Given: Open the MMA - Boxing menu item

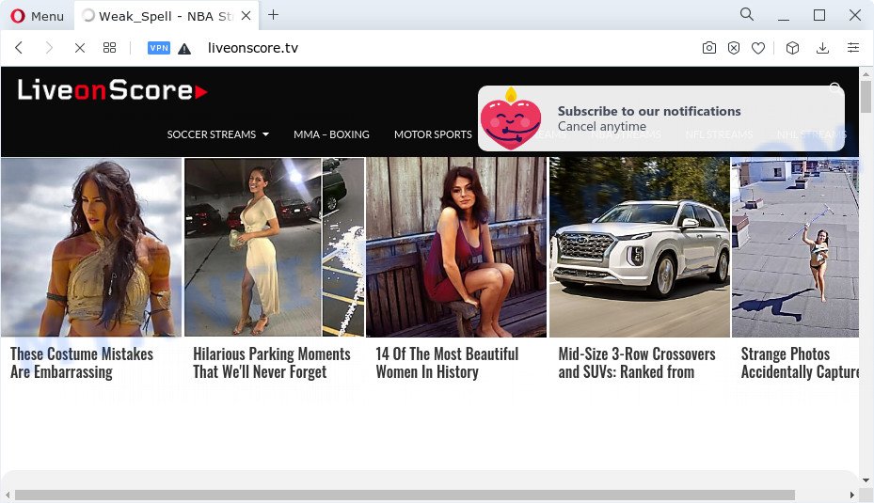Looking at the screenshot, I should point(332,134).
